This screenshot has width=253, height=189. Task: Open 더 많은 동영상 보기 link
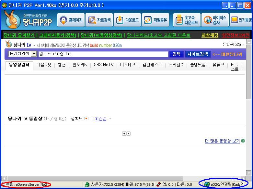click(222, 141)
